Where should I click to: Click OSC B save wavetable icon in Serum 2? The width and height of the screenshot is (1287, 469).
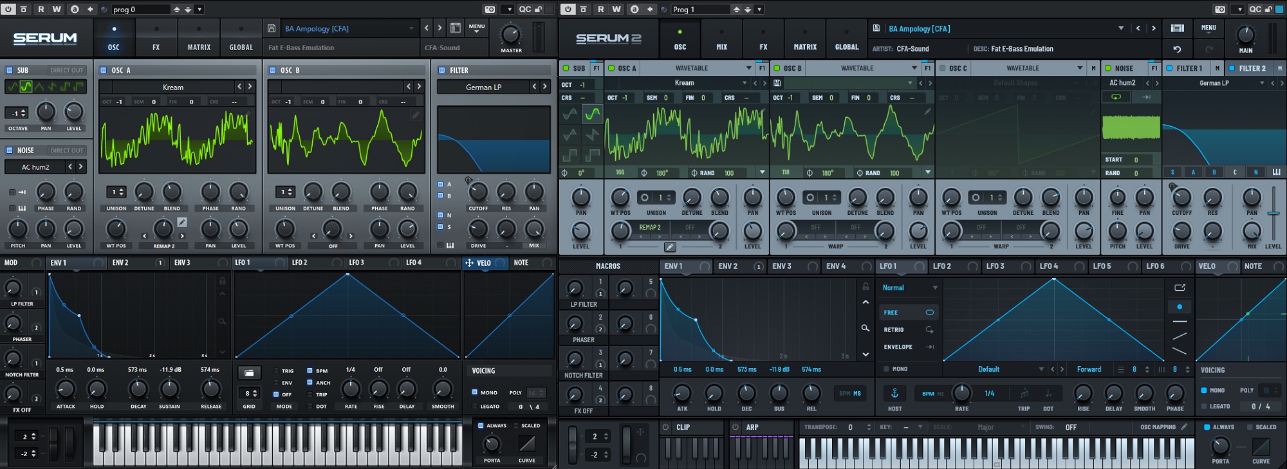777,83
